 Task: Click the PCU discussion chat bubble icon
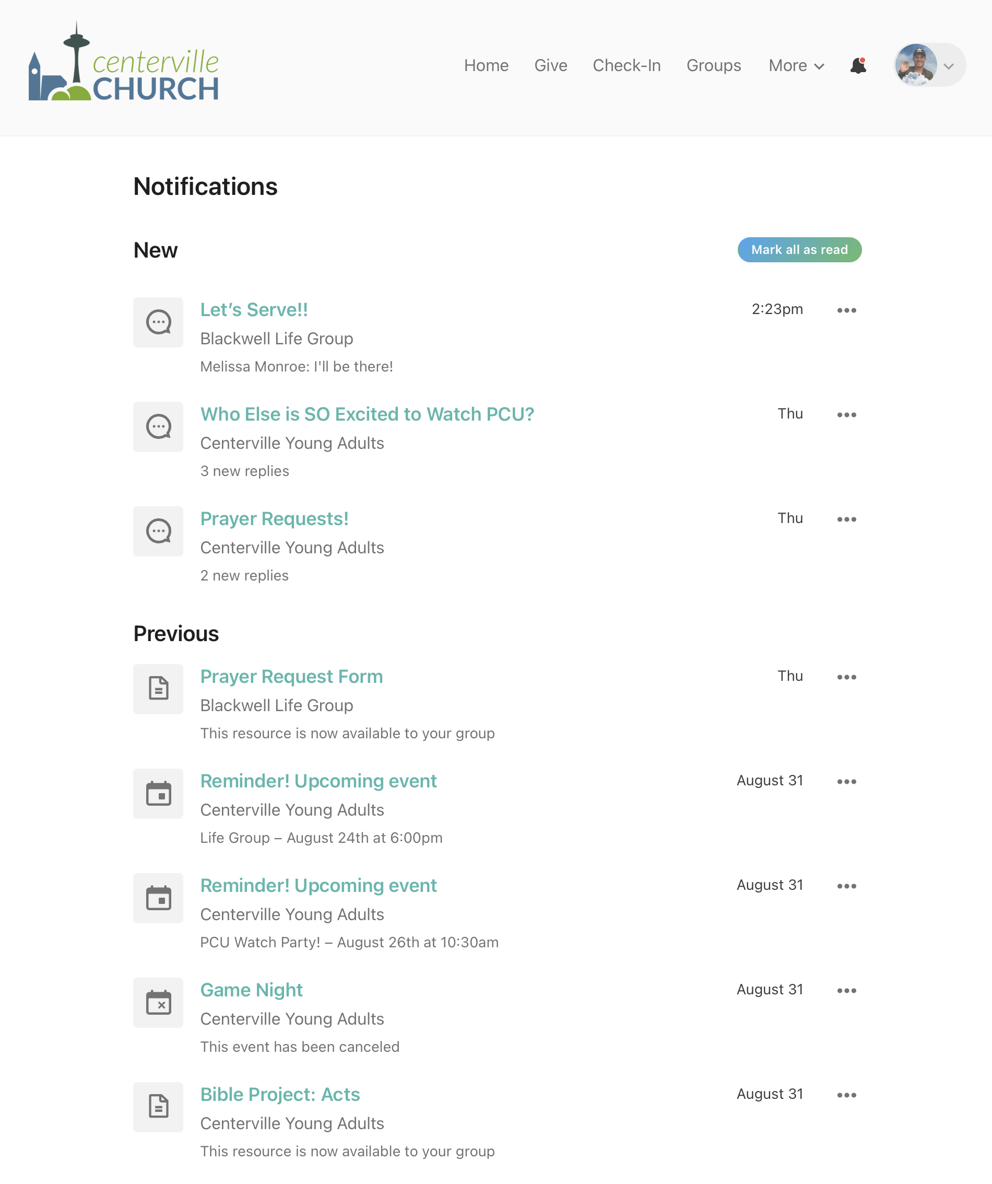click(158, 427)
